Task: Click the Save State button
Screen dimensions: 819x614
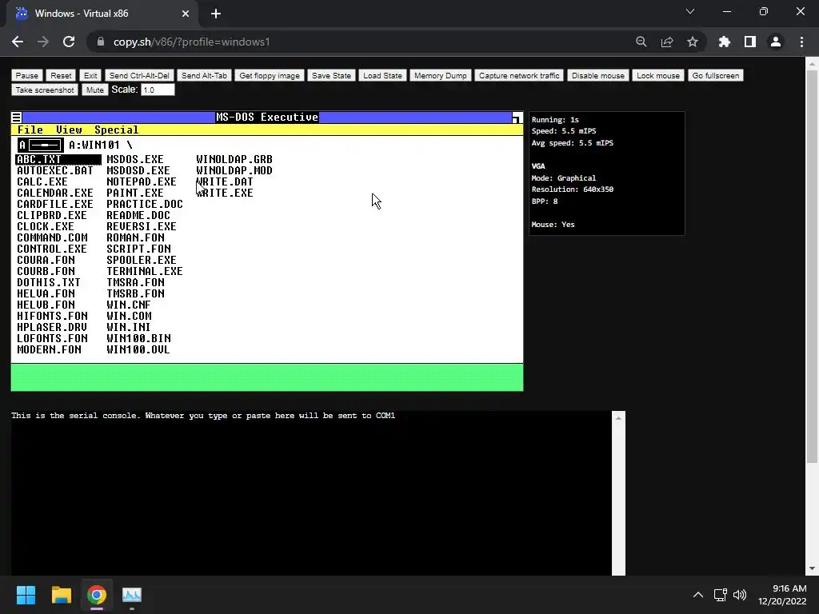Action: pyautogui.click(x=331, y=76)
